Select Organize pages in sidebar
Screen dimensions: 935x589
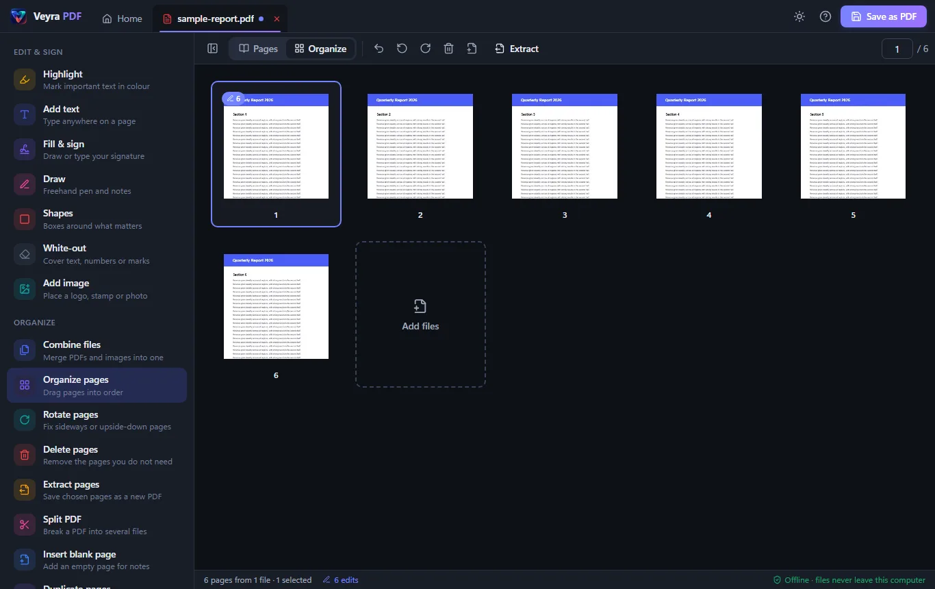click(x=97, y=385)
